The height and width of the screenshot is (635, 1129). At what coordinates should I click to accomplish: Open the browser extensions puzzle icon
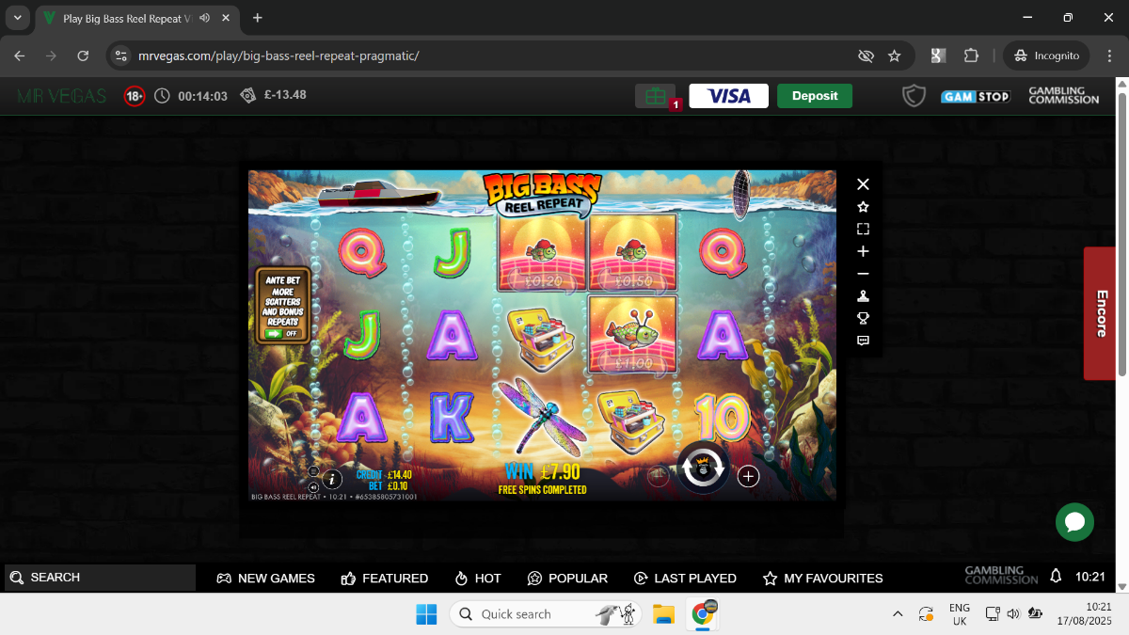coord(971,56)
